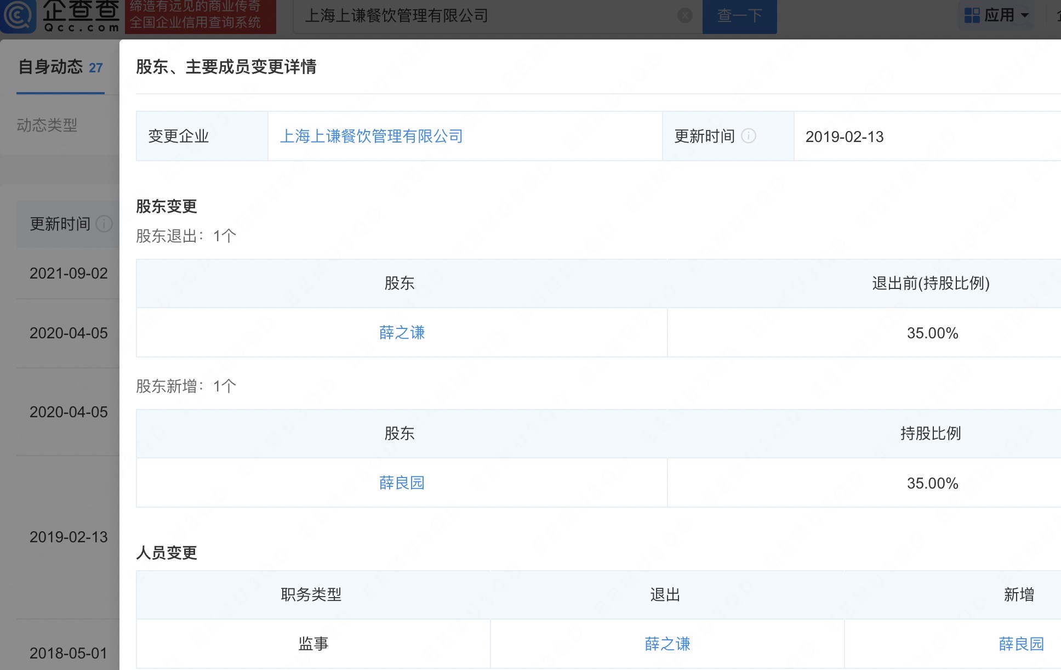Select the 2021-09-02 update entry
The height and width of the screenshot is (670, 1061).
tap(69, 273)
